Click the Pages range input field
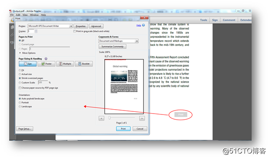This screenshot has width=270, height=159. pyautogui.click(x=50, y=49)
